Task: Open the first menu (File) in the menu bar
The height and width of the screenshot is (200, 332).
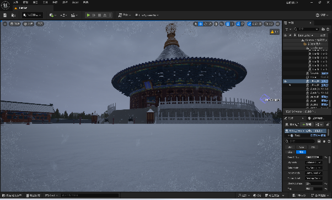Action: [x=15, y=2]
